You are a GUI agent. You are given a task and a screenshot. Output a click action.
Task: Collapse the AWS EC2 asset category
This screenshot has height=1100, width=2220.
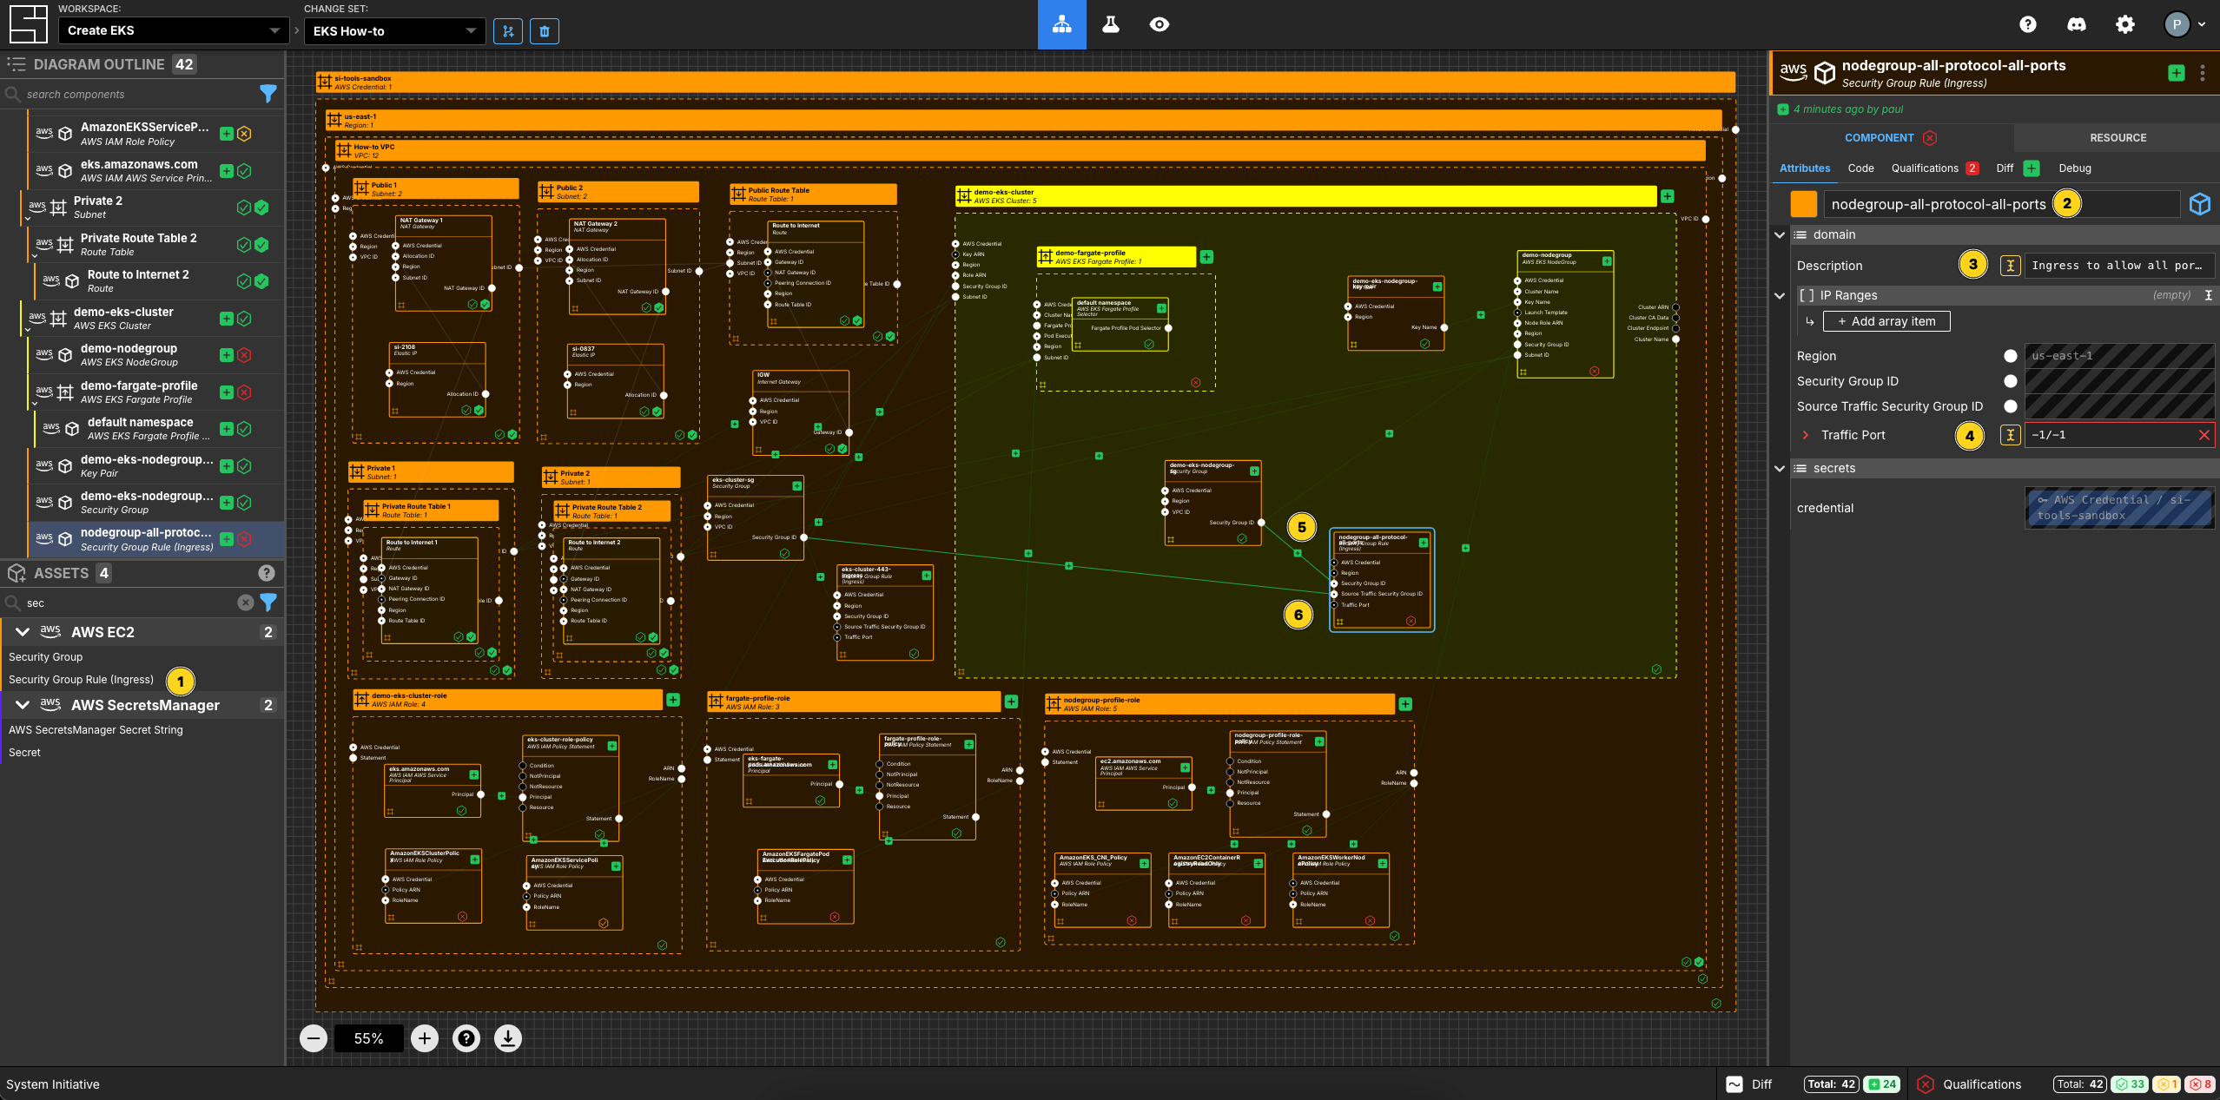click(23, 632)
